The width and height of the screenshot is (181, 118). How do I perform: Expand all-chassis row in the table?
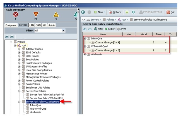(85, 54)
